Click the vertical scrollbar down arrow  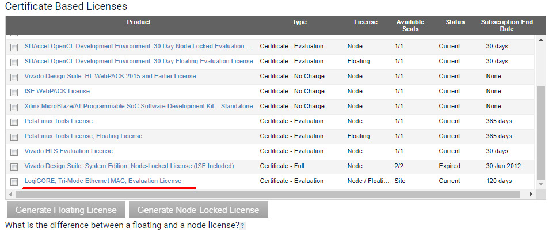540,185
